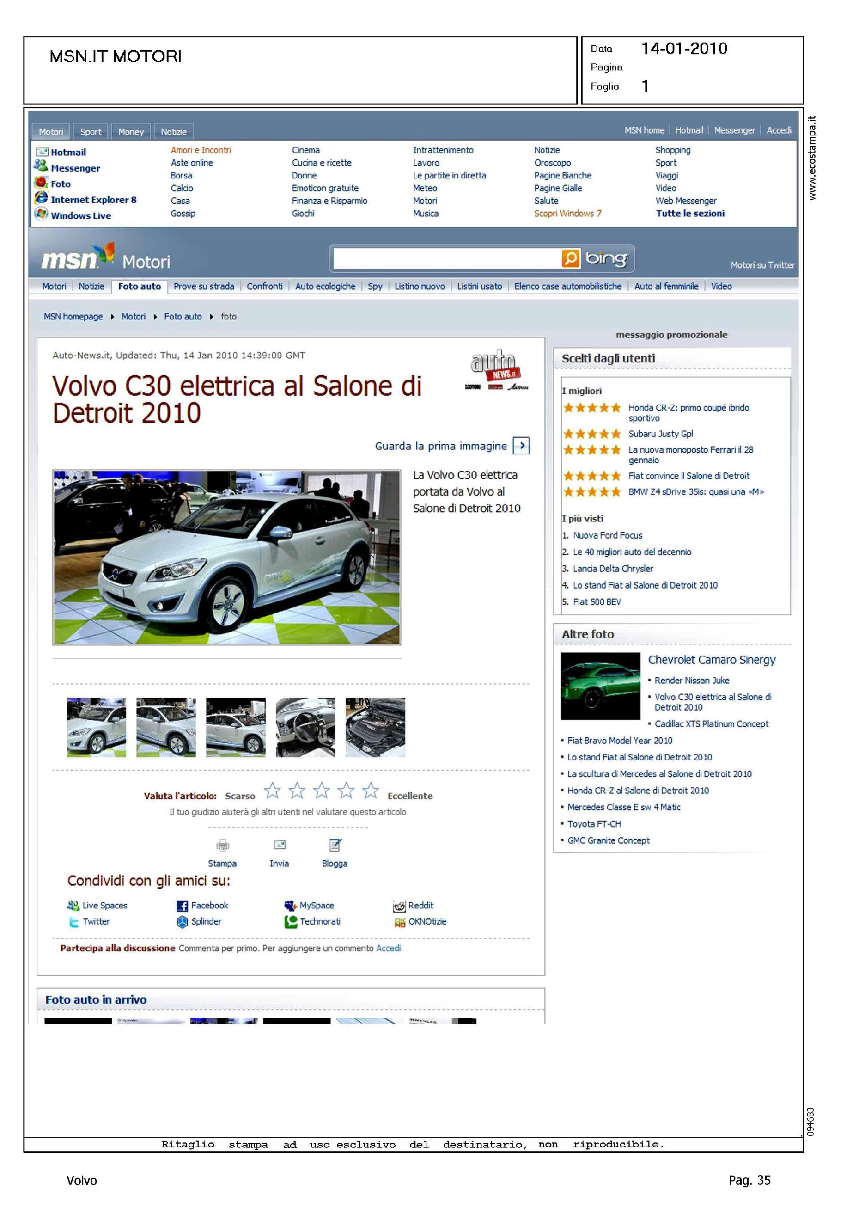Image resolution: width=865 pixels, height=1214 pixels.
Task: Share the article via Facebook icon
Action: click(182, 906)
